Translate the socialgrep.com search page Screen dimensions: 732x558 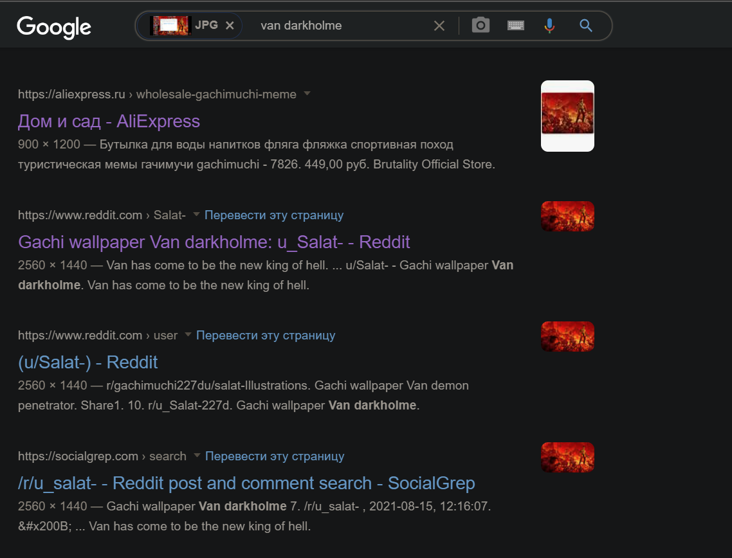pos(275,456)
